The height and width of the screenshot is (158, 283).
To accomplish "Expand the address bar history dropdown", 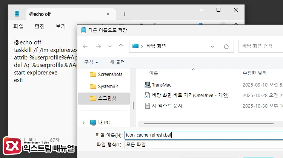I will (x=212, y=47).
